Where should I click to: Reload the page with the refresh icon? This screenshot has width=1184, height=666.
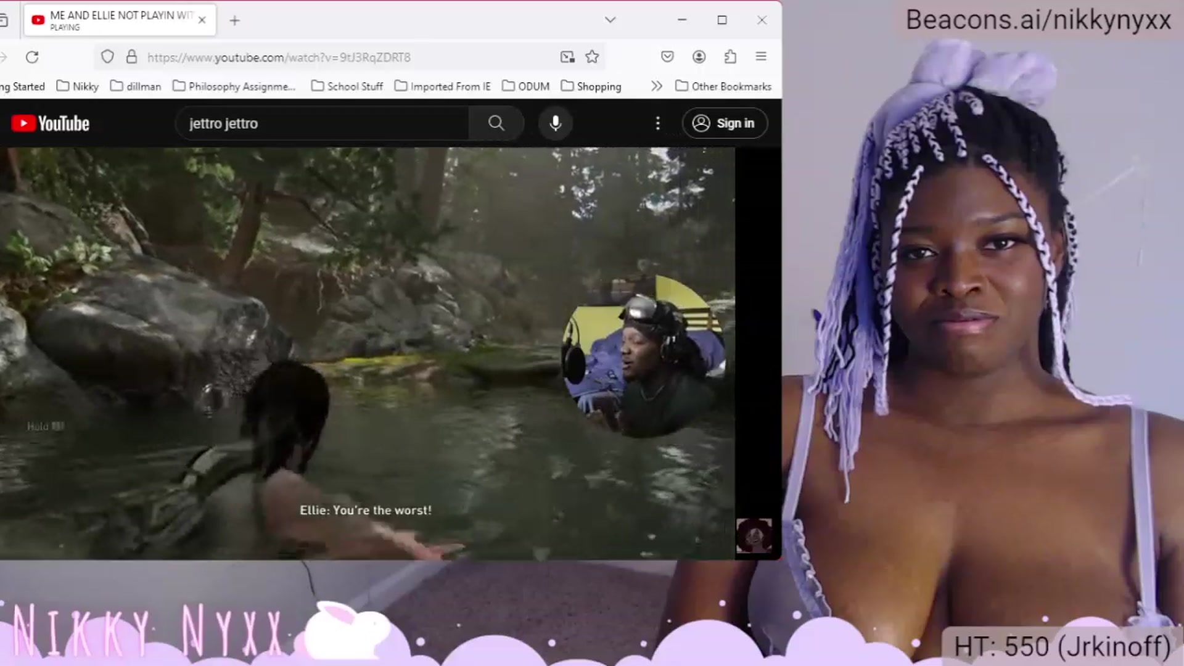pos(32,57)
